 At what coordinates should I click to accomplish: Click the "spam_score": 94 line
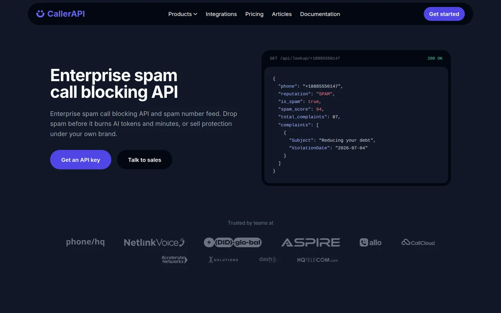[x=301, y=109]
